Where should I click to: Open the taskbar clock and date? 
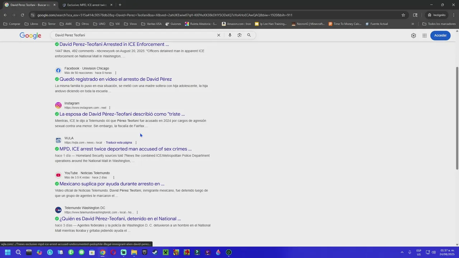[448, 252]
